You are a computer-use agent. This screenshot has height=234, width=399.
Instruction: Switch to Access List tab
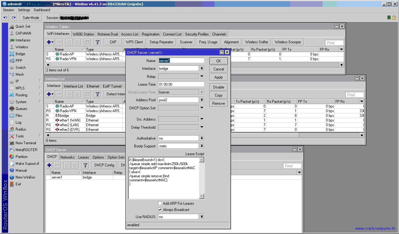130,34
